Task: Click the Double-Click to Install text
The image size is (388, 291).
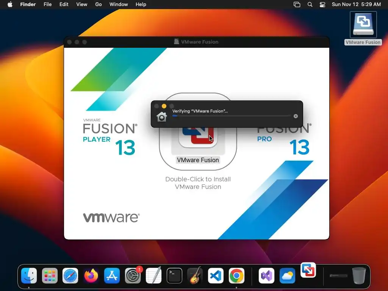Action: pyautogui.click(x=198, y=183)
